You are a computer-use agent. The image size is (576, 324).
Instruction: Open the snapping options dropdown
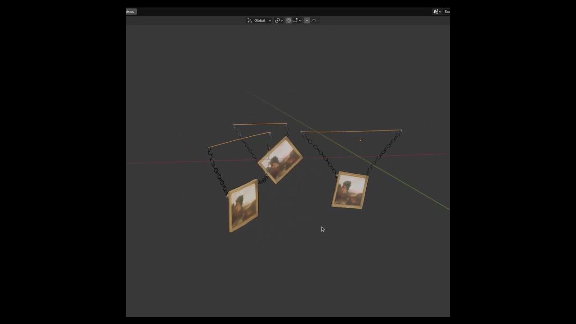(x=297, y=21)
